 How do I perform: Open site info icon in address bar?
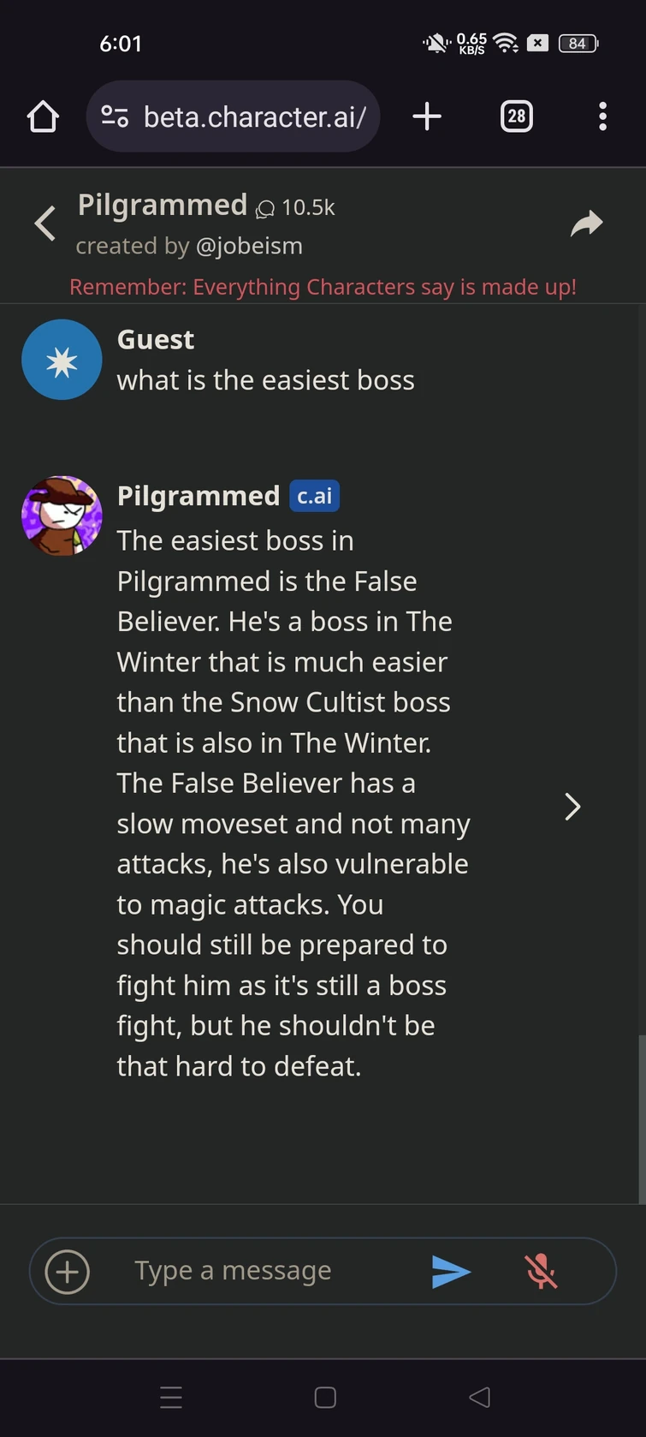coord(115,116)
